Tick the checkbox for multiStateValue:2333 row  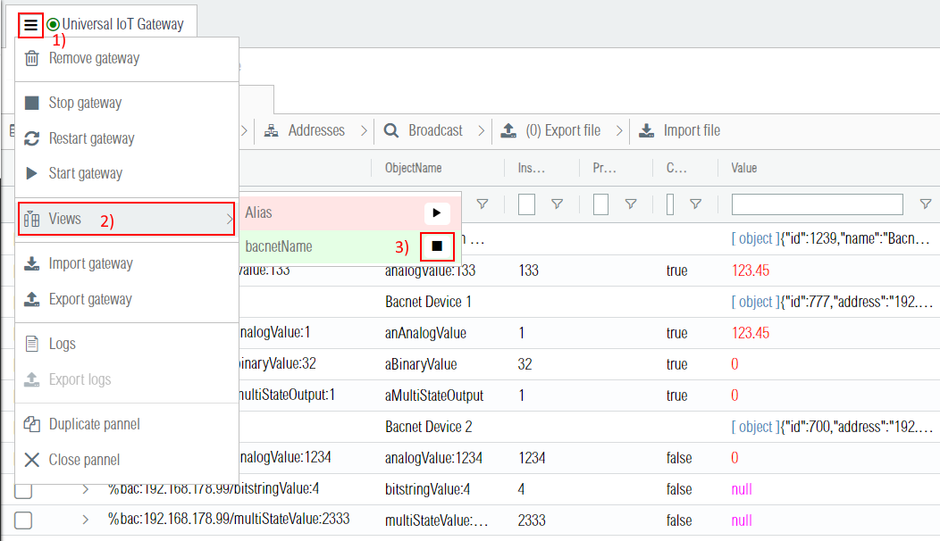pos(24,520)
